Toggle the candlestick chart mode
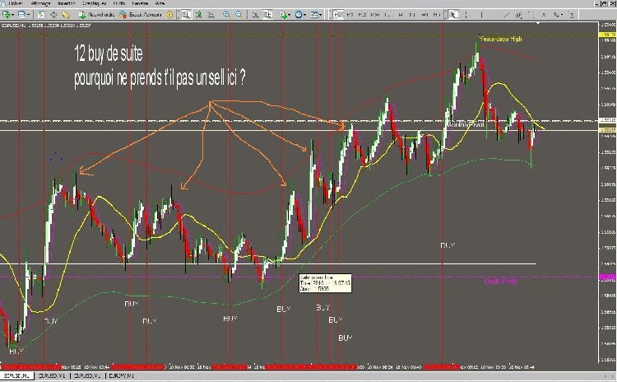The width and height of the screenshot is (617, 382). click(x=199, y=15)
